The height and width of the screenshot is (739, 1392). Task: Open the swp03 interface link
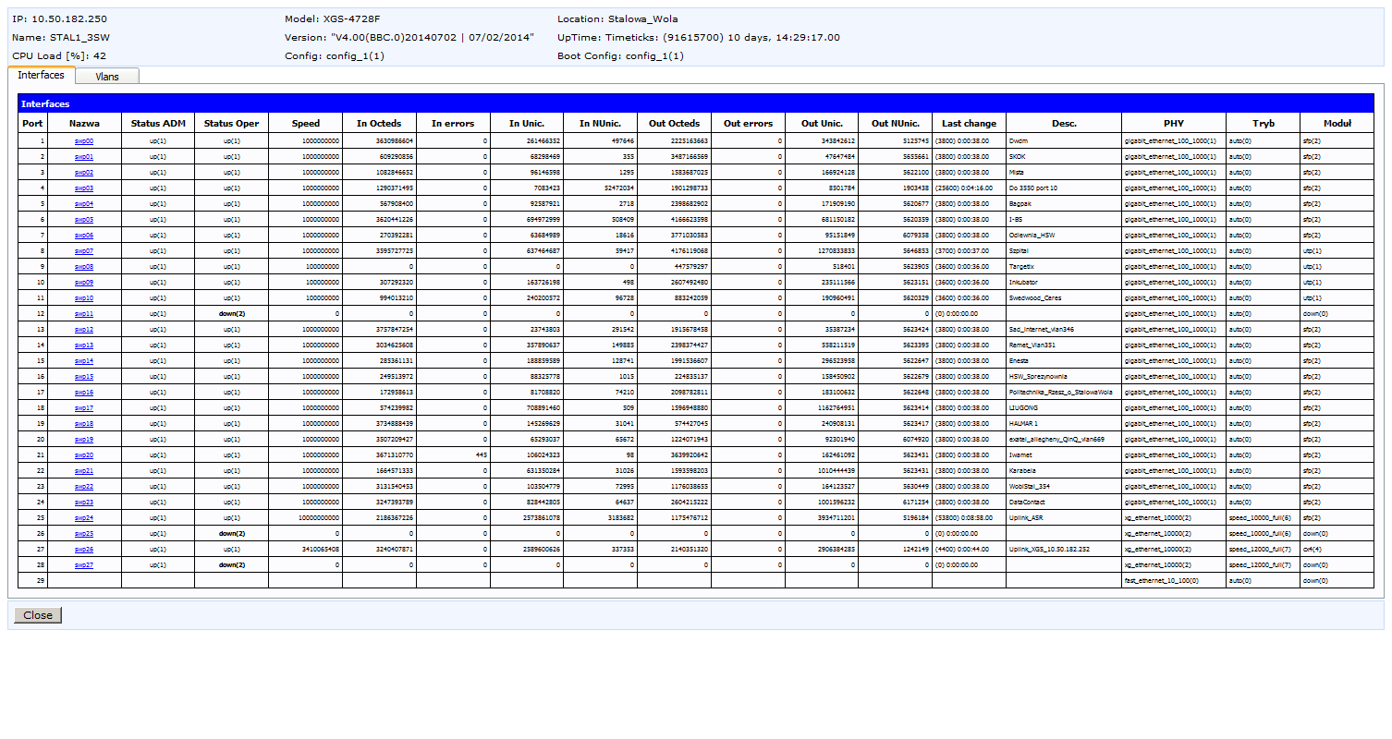[84, 188]
